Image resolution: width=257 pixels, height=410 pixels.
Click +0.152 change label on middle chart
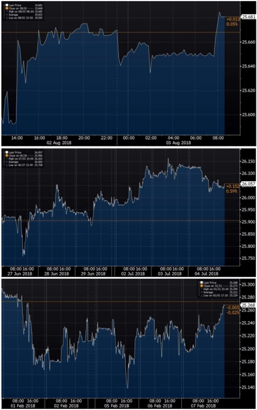tap(232, 186)
